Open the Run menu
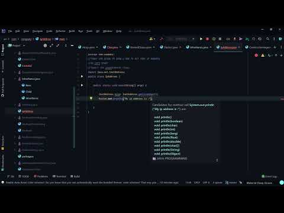 coord(80,31)
